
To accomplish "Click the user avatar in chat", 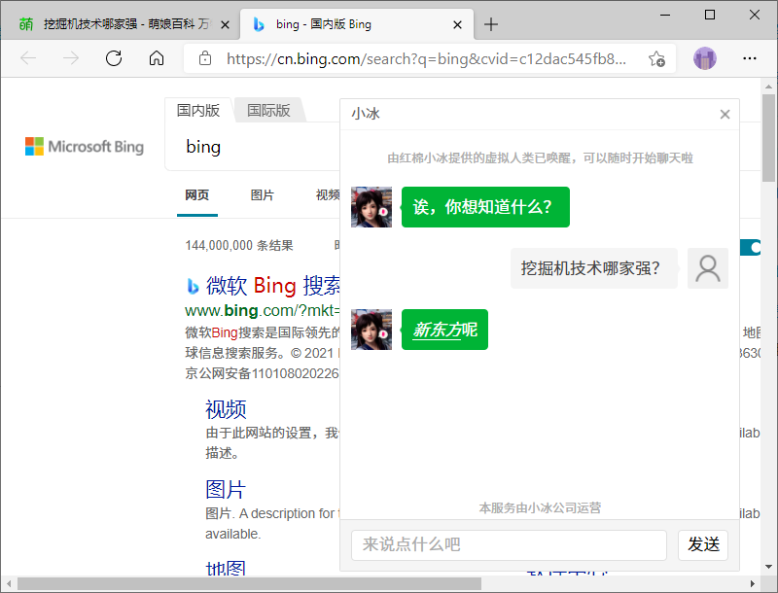I will coord(707,268).
